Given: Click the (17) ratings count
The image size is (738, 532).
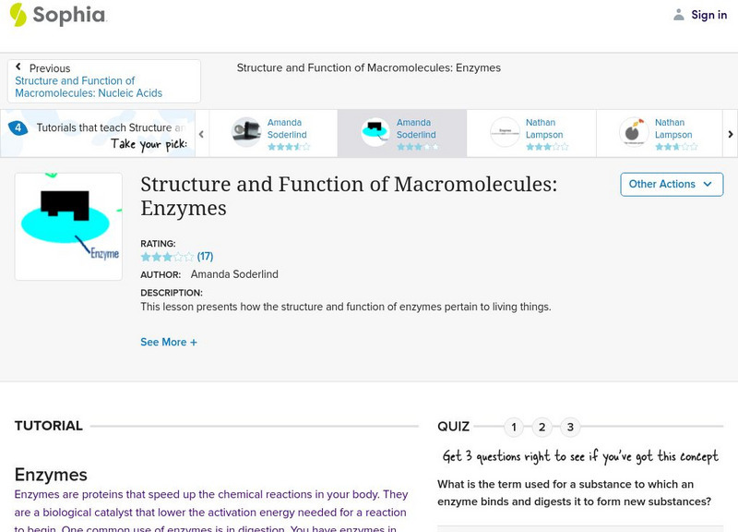Looking at the screenshot, I should (x=205, y=257).
